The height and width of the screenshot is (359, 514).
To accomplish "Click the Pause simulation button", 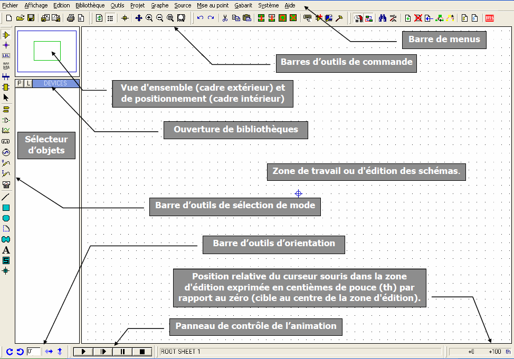I will click(122, 352).
